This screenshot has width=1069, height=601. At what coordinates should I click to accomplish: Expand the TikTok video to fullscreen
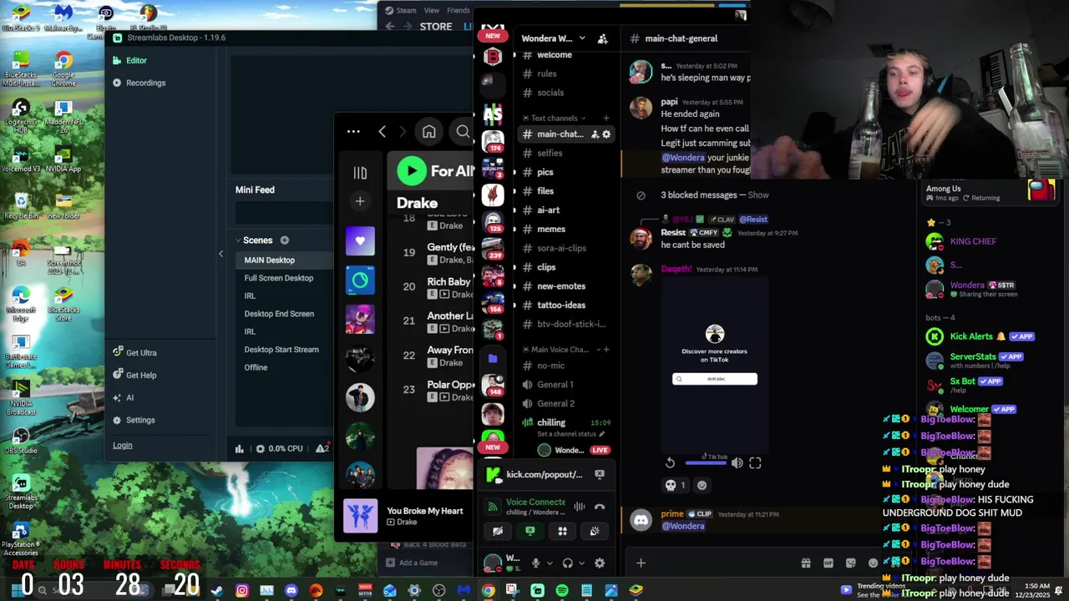tap(755, 462)
